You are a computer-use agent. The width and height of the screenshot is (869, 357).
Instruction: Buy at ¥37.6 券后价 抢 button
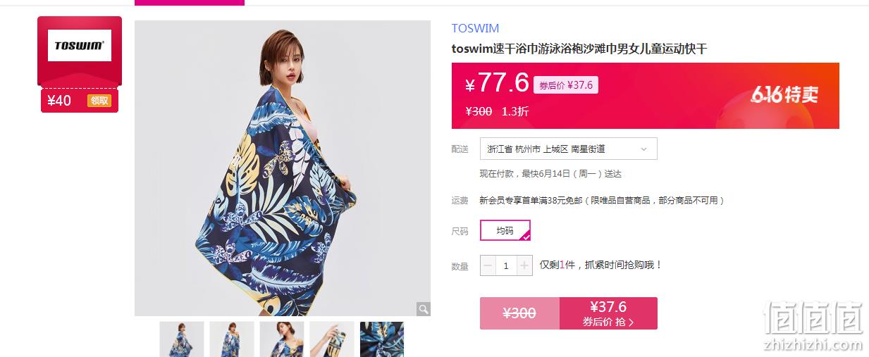(x=608, y=313)
